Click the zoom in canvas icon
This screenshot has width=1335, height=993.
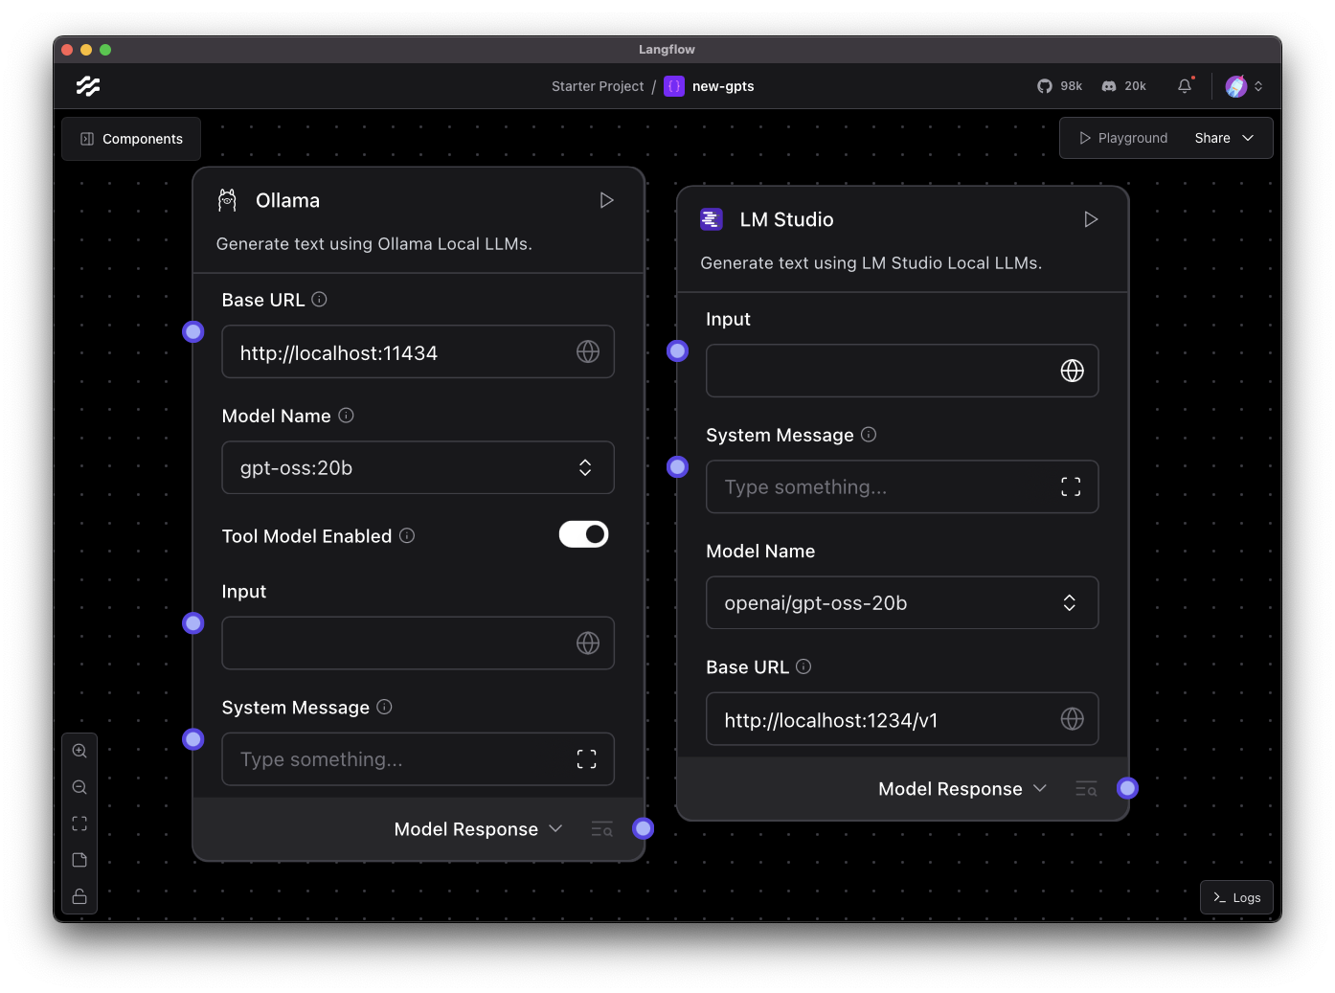[x=79, y=751]
